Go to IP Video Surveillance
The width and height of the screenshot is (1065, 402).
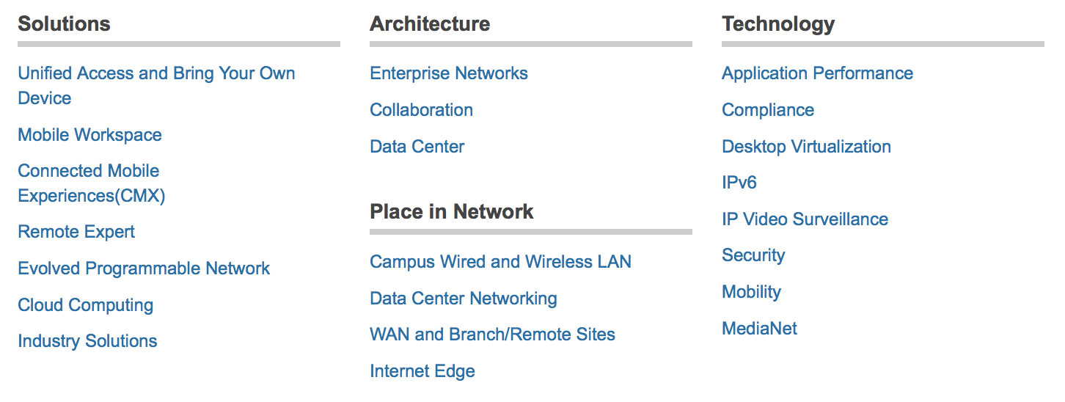click(805, 219)
